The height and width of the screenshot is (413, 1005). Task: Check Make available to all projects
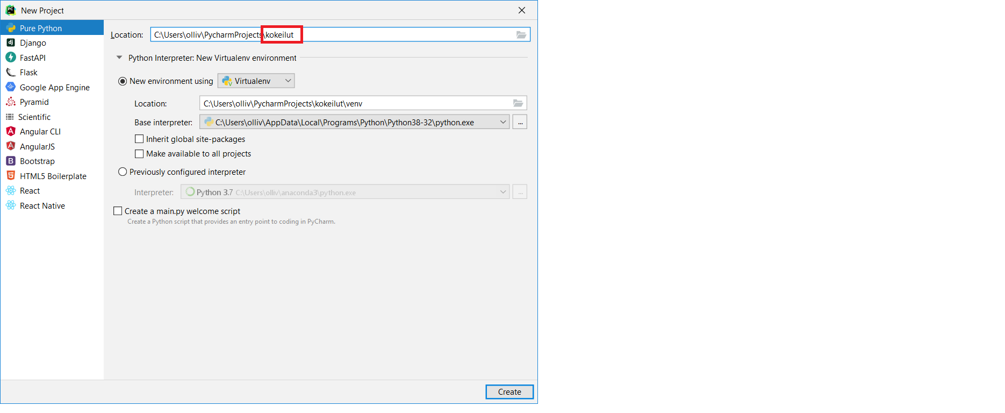pos(139,154)
